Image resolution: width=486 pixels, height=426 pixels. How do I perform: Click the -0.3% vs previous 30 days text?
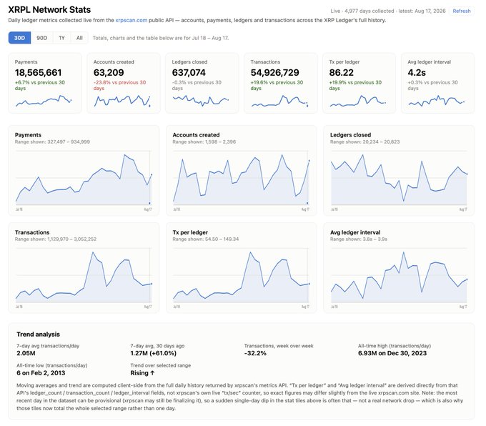[x=197, y=85]
